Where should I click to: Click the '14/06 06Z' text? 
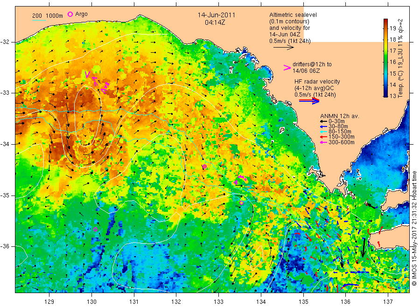pos(306,71)
